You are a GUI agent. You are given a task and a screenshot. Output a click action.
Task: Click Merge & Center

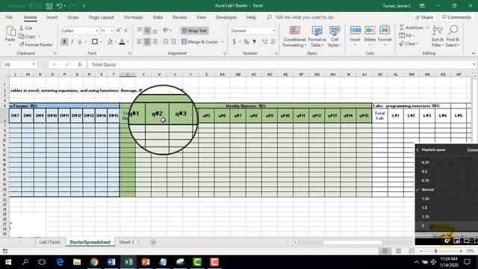click(x=200, y=42)
